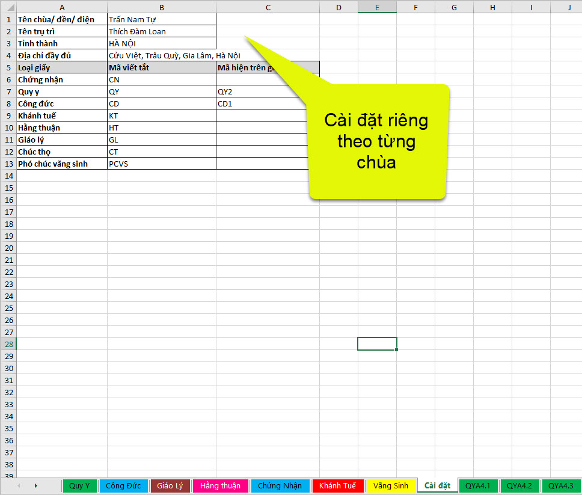Select the Hằng thuận sheet tab
Screen dimensions: 582x495
pyautogui.click(x=220, y=486)
